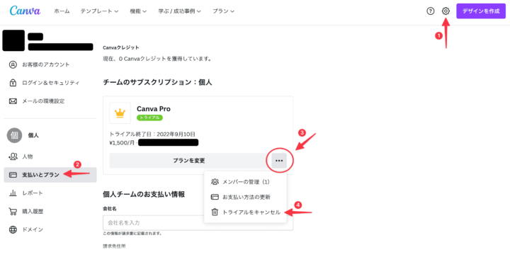510x262 pixels.
Task: Select 支払いとプラン in sidebar
Action: (50, 175)
